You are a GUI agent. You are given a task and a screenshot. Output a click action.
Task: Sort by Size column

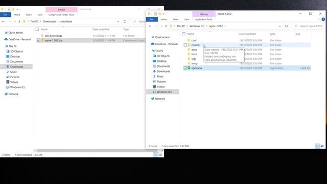(x=298, y=34)
